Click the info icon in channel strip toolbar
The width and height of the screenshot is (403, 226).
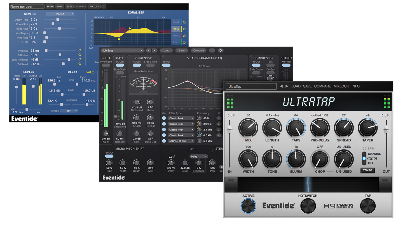212,51
